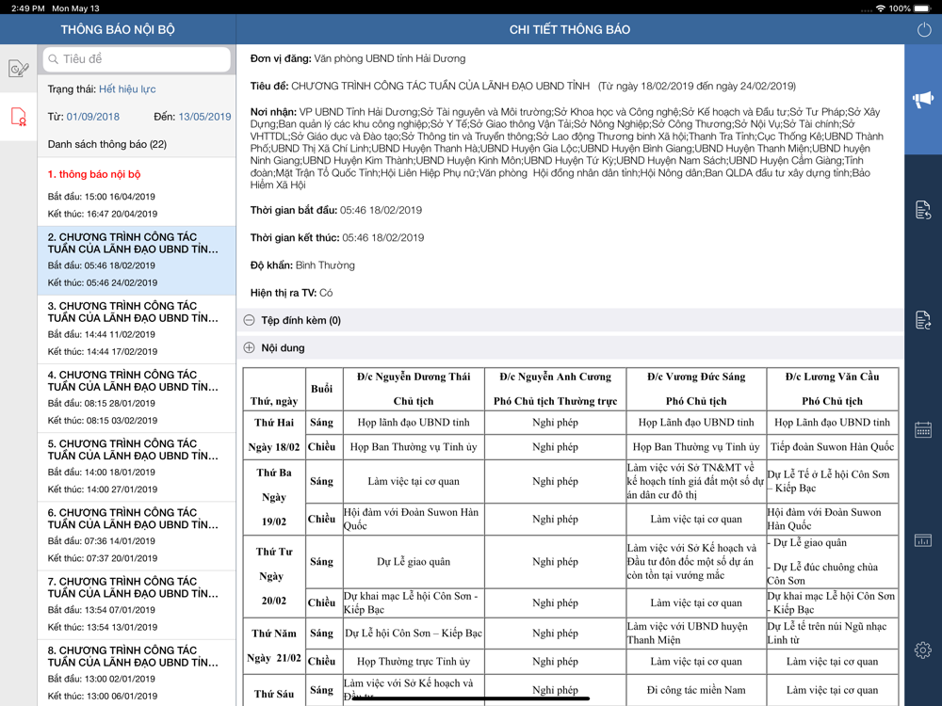Image resolution: width=942 pixels, height=706 pixels.
Task: Tap the Thời gian bắt đầu 05:46 line
Action: [x=336, y=210]
